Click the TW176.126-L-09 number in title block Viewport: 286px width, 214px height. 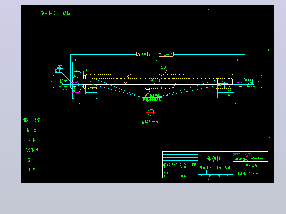pos(249,174)
